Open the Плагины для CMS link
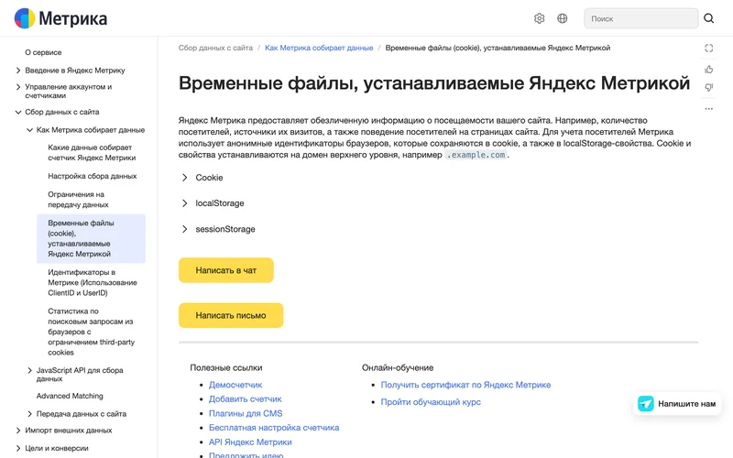733x458 pixels. pos(246,414)
